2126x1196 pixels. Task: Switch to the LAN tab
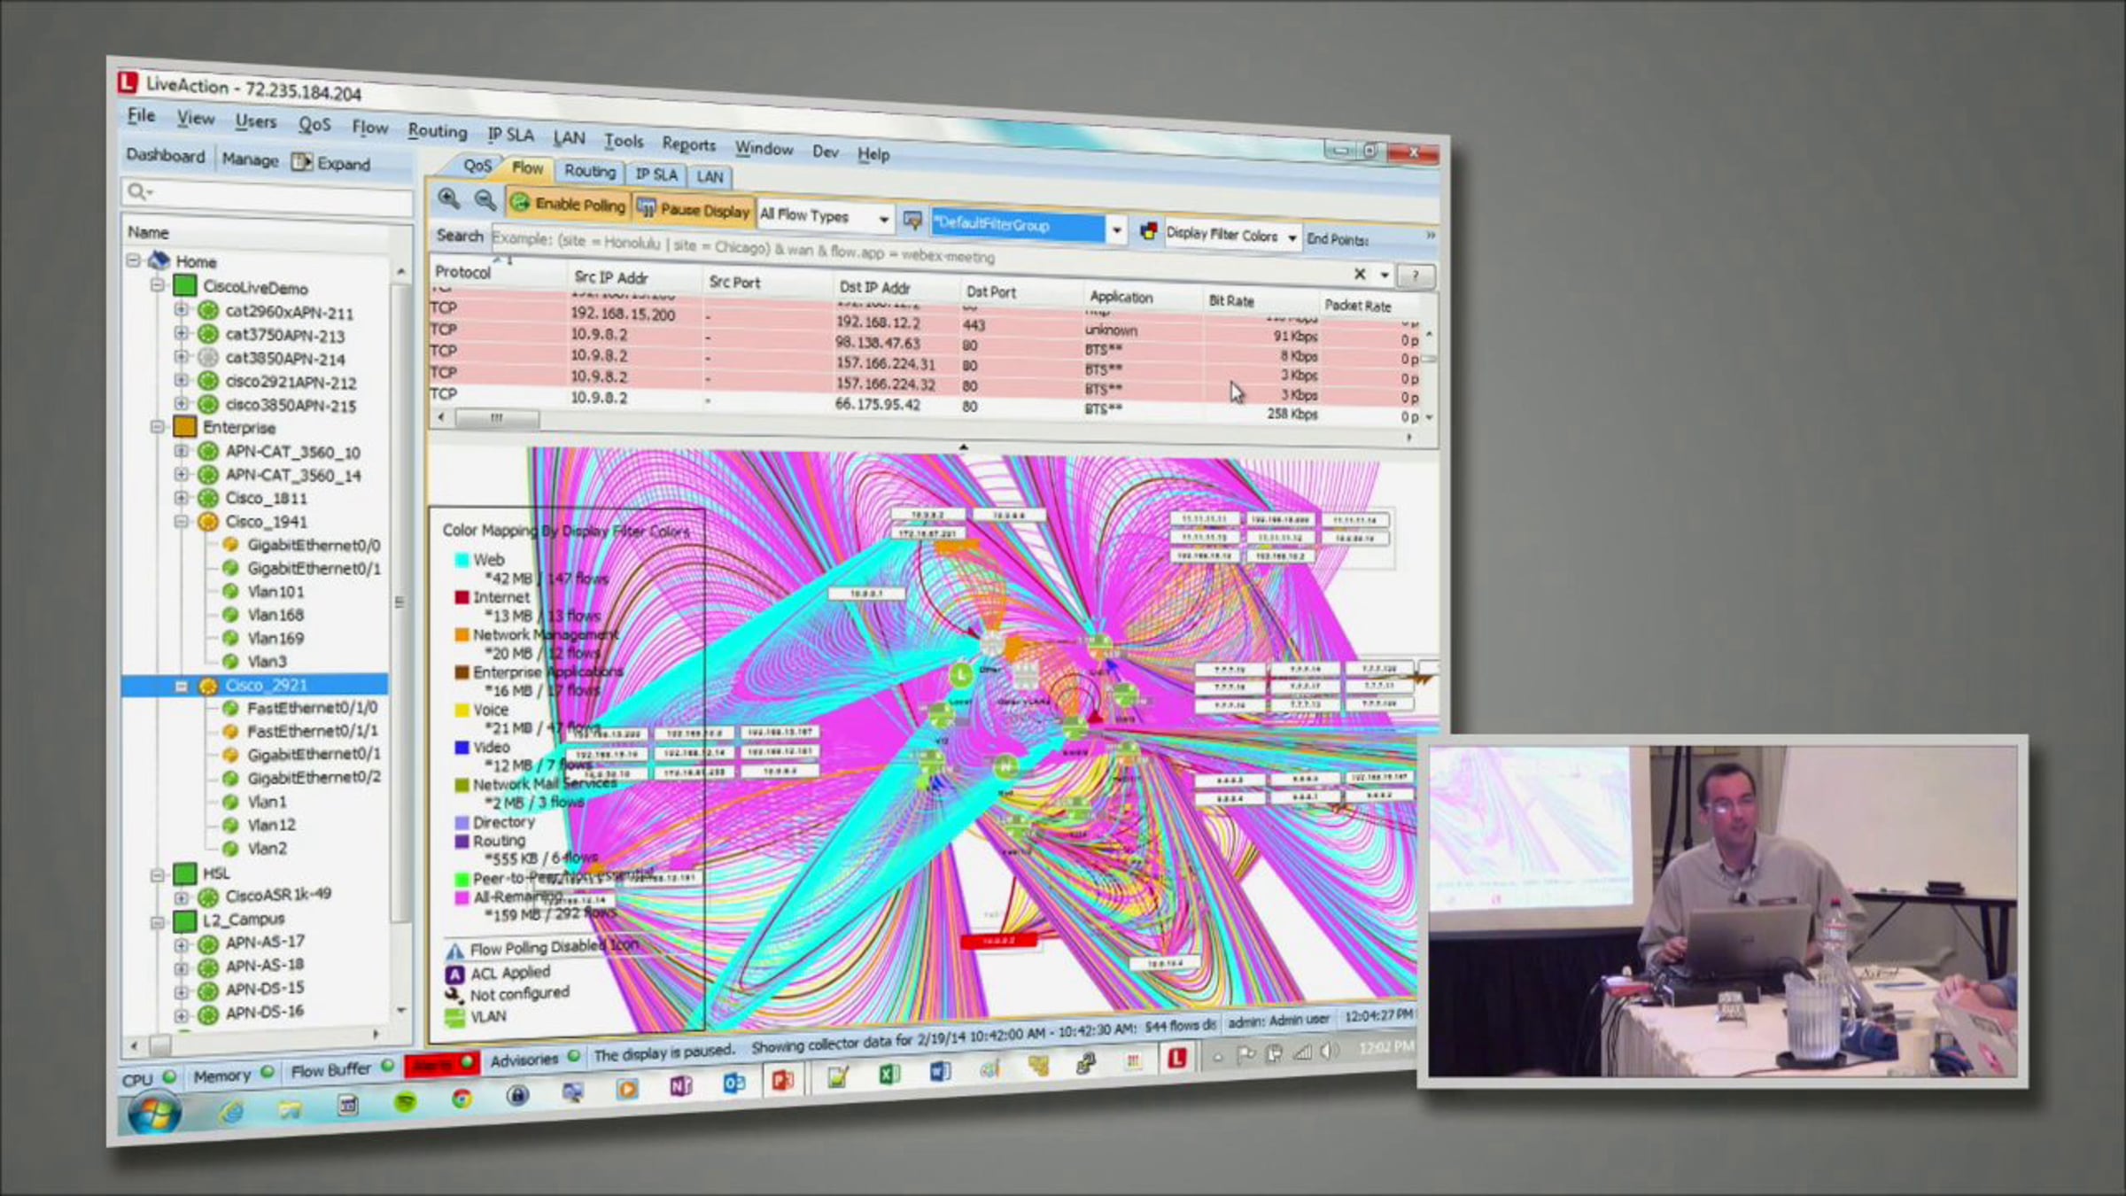(x=710, y=177)
